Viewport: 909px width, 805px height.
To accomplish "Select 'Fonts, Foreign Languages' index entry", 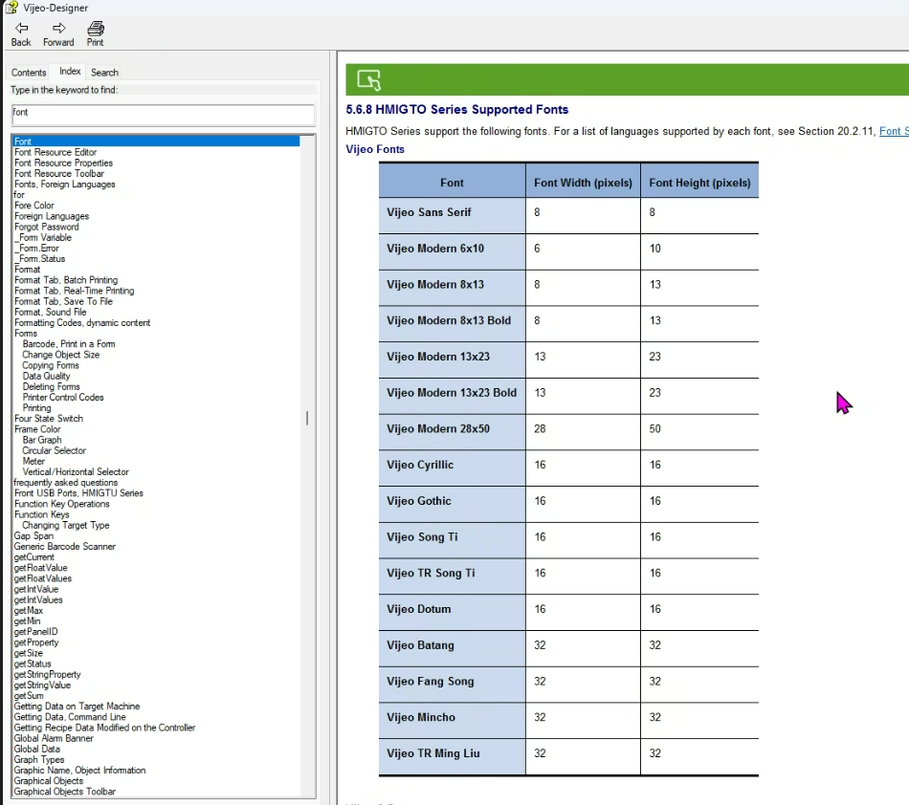I will (x=64, y=185).
